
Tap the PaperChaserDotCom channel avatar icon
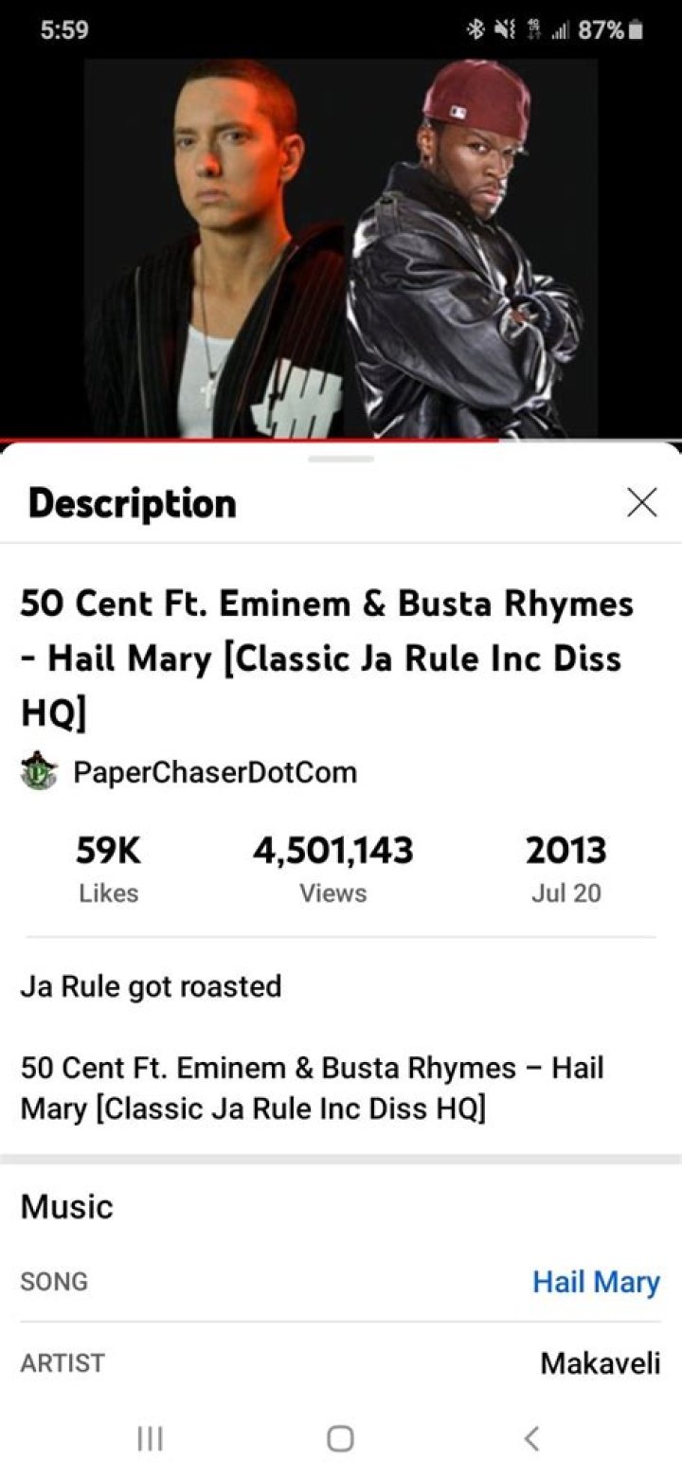coord(39,771)
